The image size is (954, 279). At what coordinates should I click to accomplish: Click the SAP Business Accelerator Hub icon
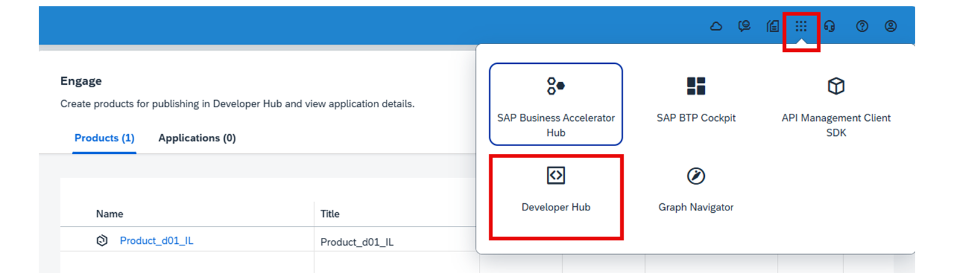click(x=556, y=86)
